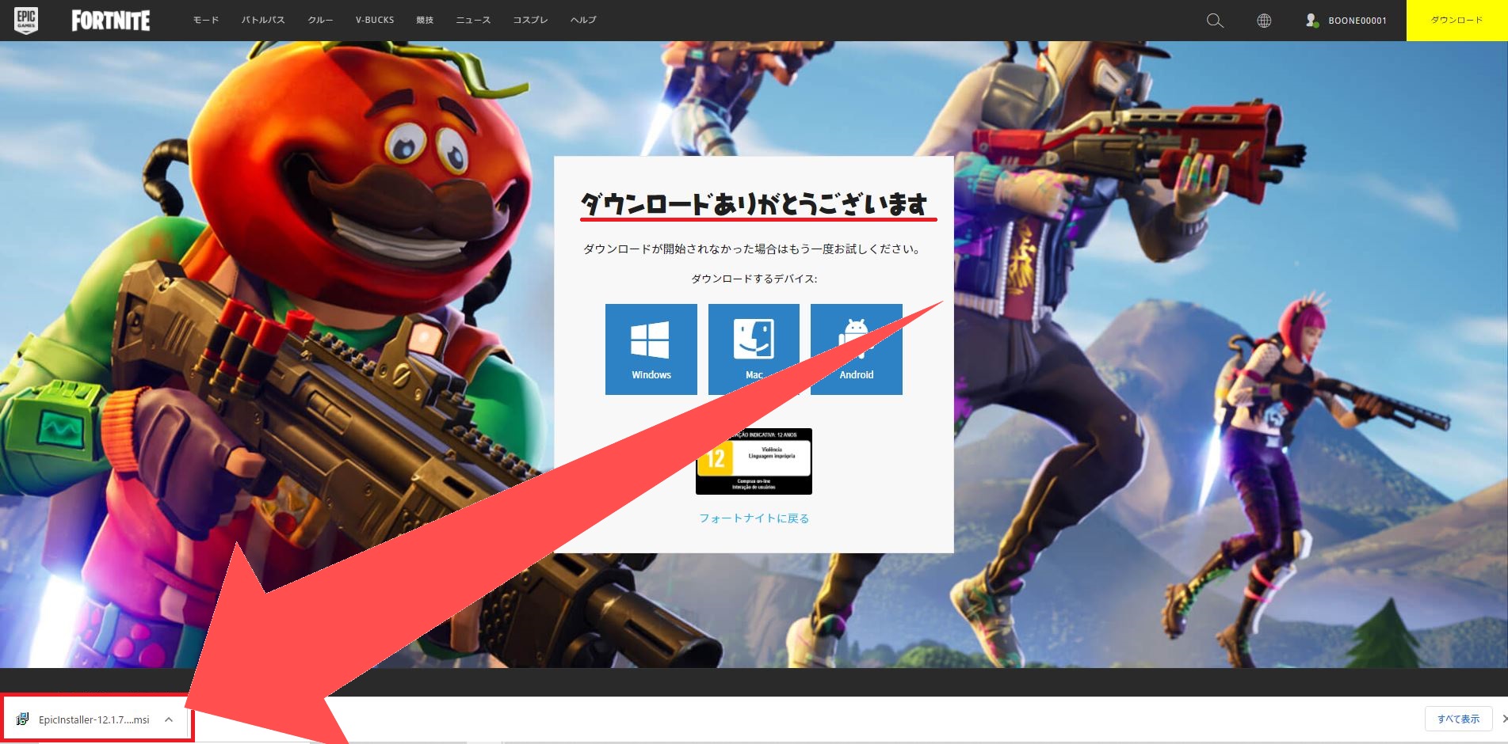Open the EpicInstaller-12.1.7 msi download item
This screenshot has height=744, width=1508.
coord(94,719)
